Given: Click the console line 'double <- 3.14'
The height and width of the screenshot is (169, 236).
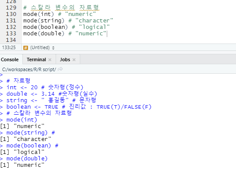Looking at the screenshot, I should coord(52,94).
